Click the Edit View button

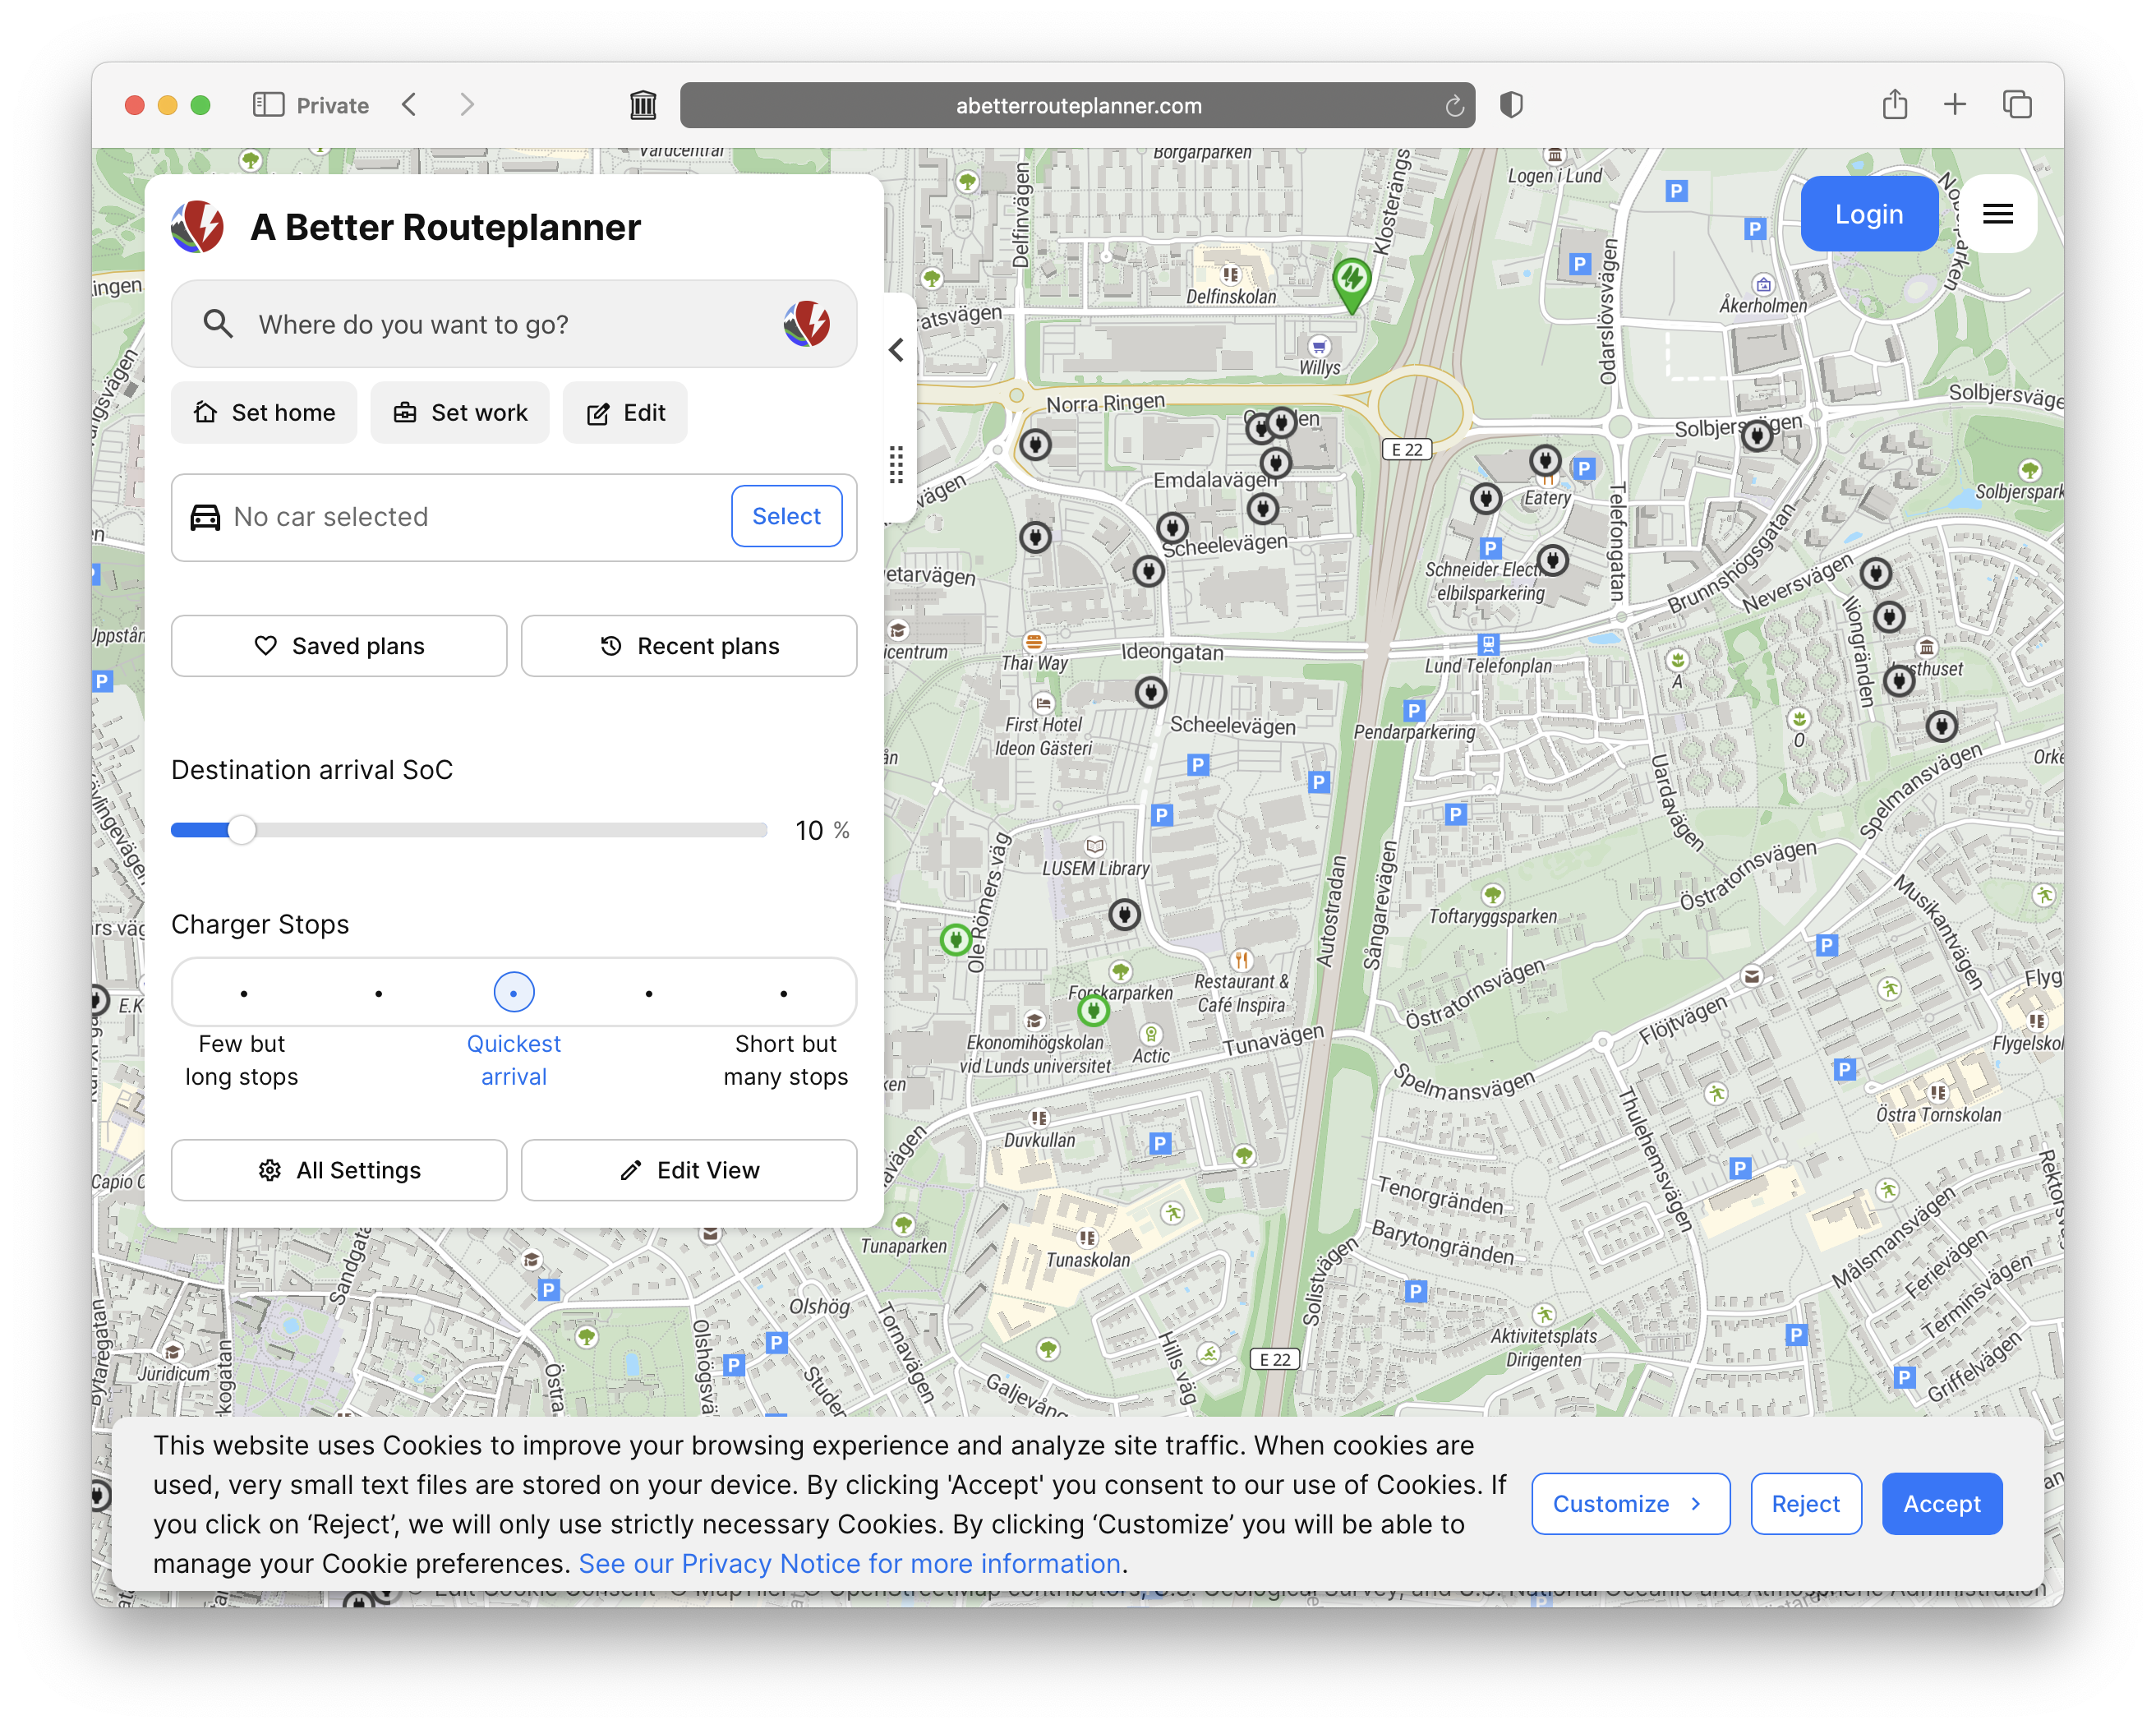(688, 1170)
